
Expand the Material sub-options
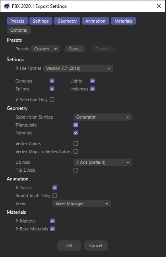17,221
